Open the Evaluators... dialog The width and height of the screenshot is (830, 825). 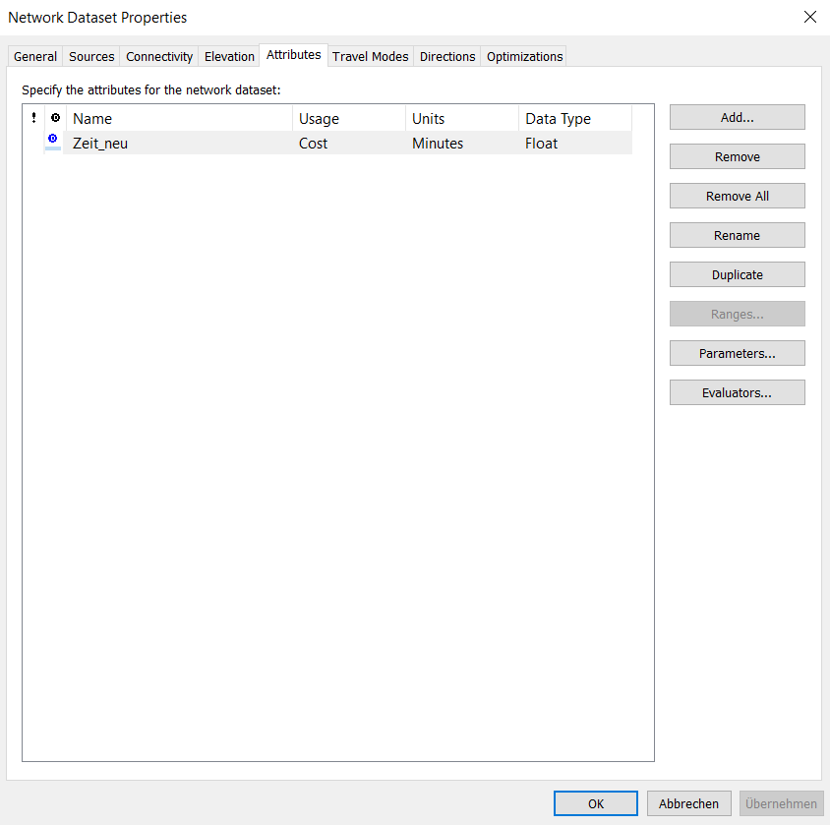pyautogui.click(x=737, y=392)
